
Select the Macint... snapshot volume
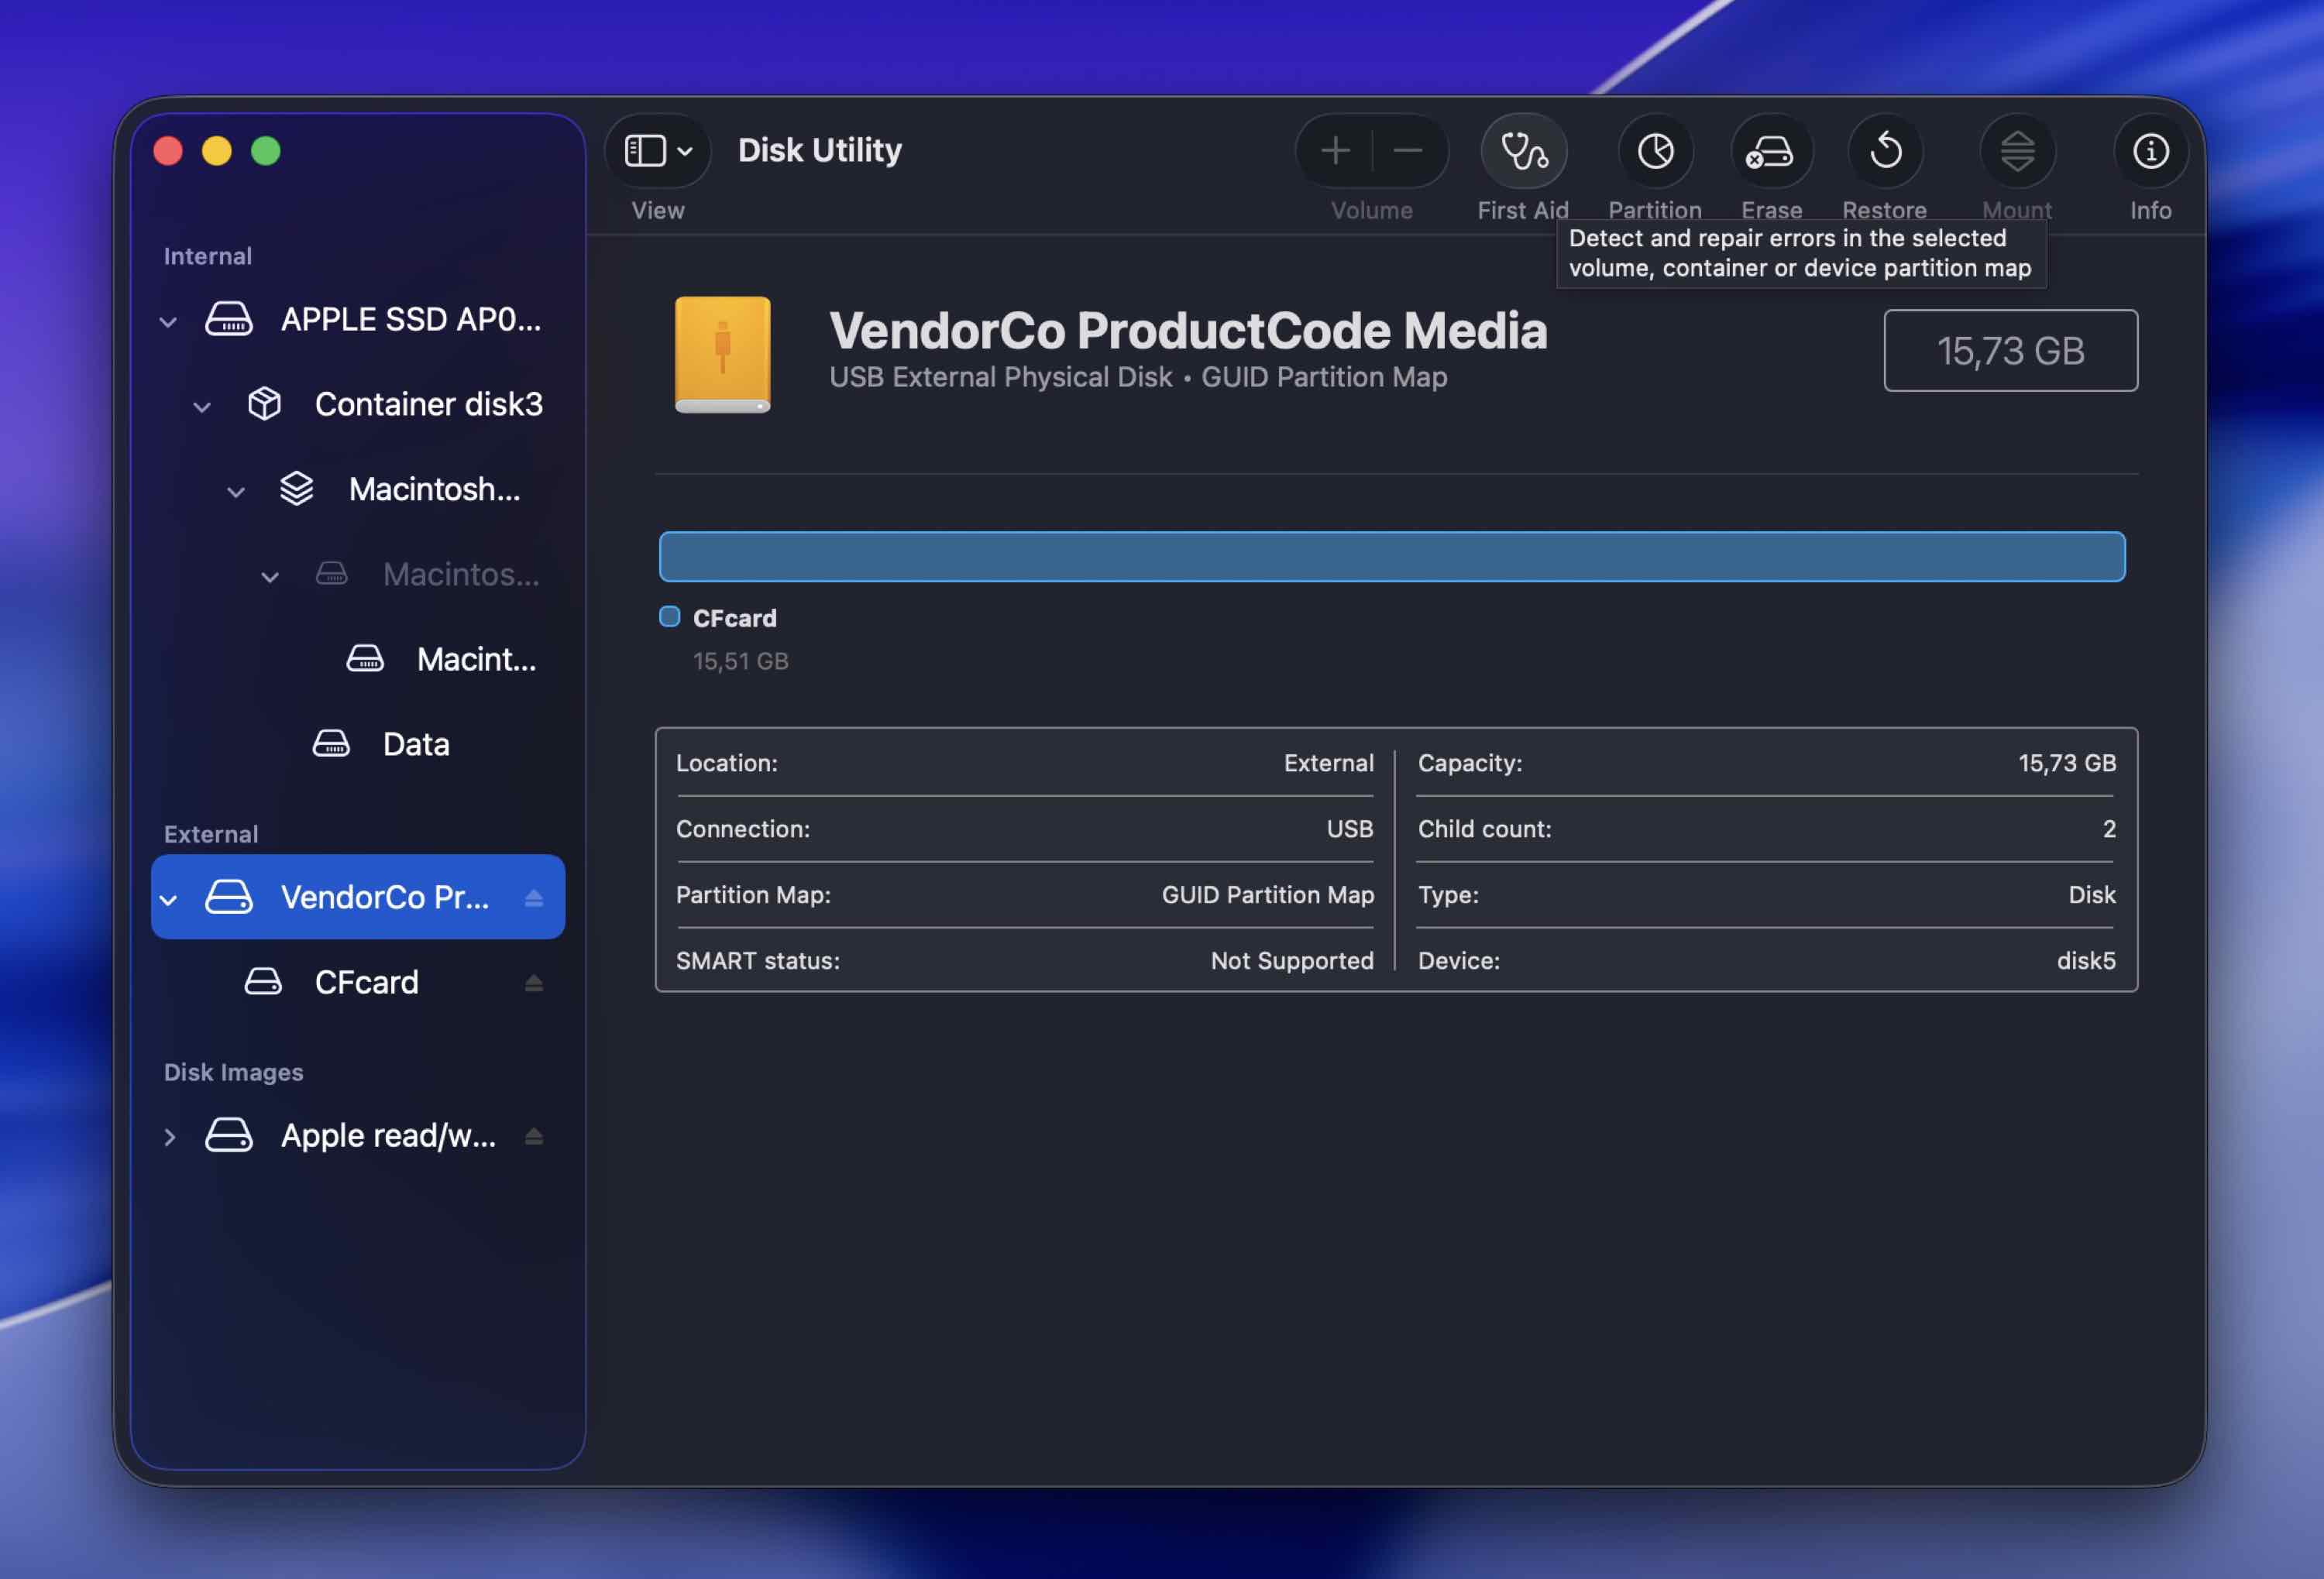358,660
